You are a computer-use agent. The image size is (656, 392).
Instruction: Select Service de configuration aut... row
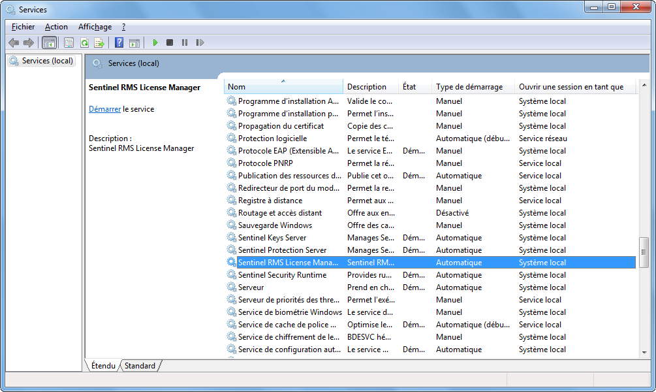click(431, 350)
